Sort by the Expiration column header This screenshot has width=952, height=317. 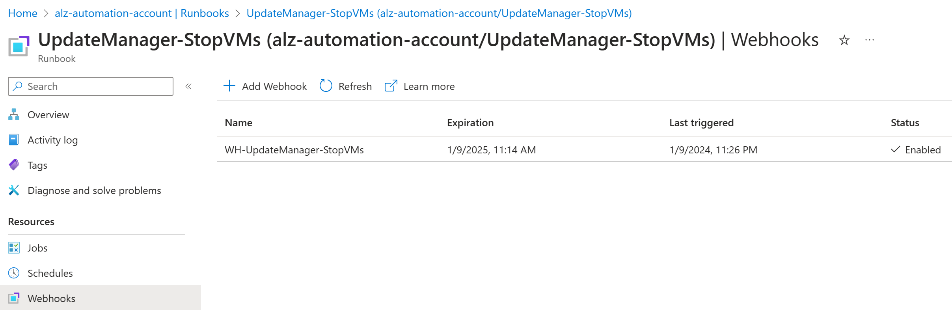[470, 123]
